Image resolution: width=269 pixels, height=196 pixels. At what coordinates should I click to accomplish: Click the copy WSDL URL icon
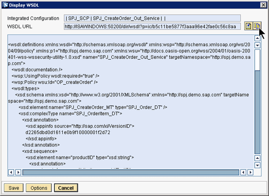tap(257, 26)
